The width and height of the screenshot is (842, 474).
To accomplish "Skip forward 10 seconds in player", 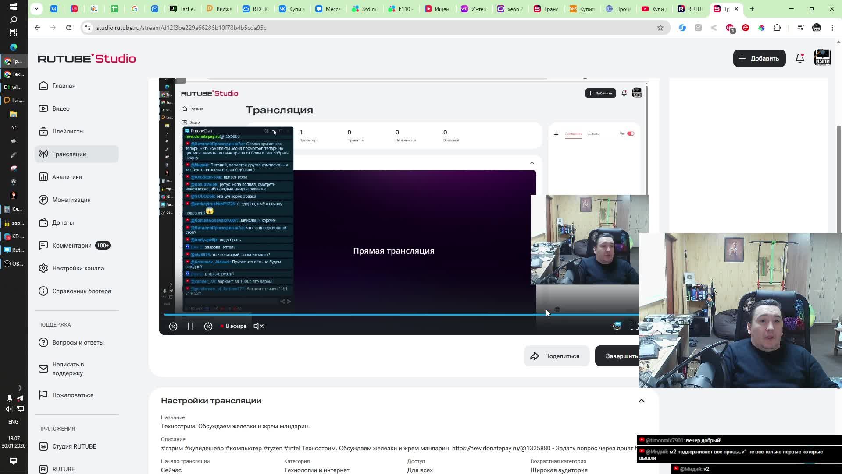I will click(208, 326).
